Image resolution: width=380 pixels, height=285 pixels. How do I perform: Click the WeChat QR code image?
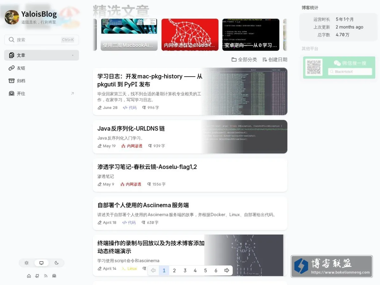point(314,67)
